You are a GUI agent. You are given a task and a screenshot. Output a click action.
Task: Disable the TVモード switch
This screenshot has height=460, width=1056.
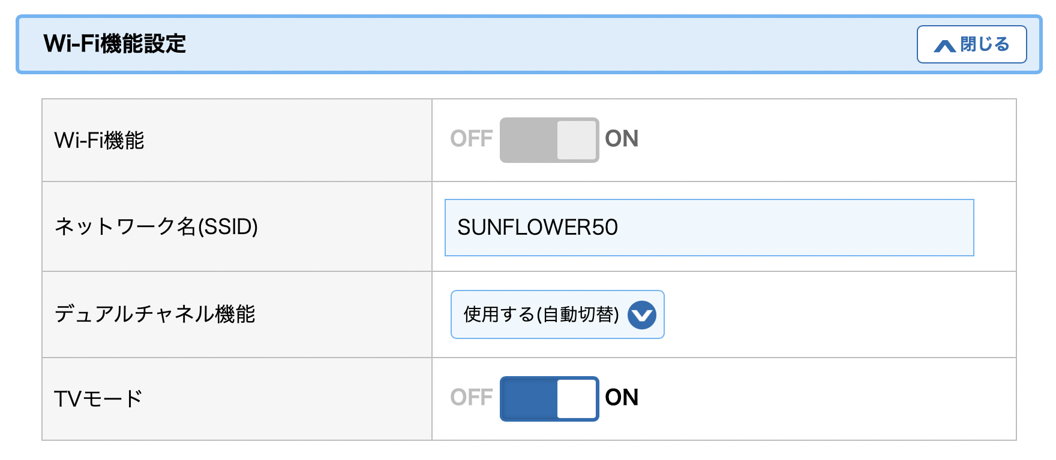[x=549, y=398]
